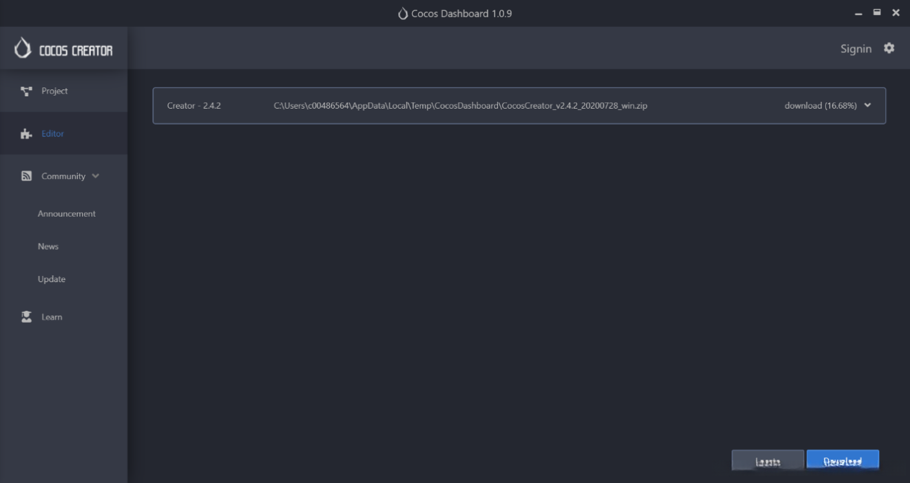This screenshot has height=483, width=910.
Task: Open the settings gear icon
Action: pos(889,48)
